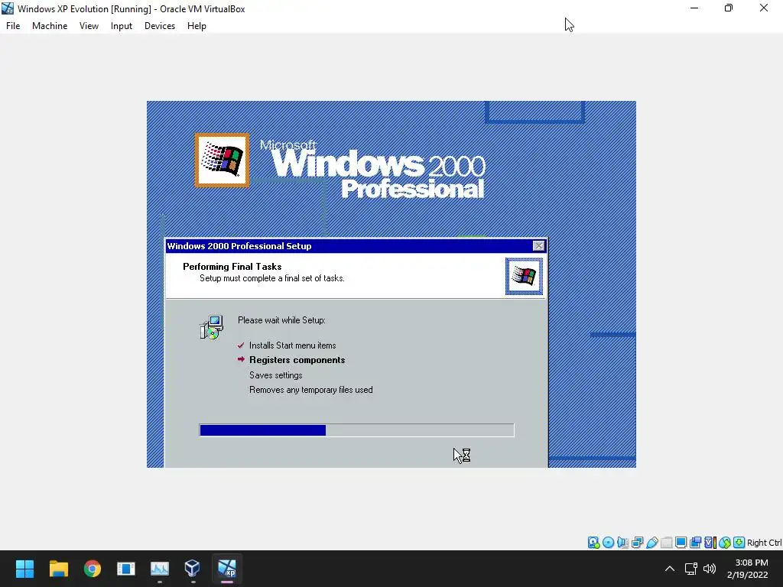783x587 pixels.
Task: Open the Windows Start menu
Action: 24,568
